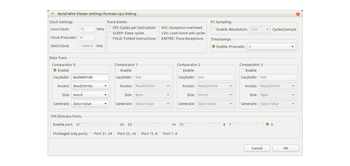Open PC Sampling Resolution dropdown
350x166 pixels.
(x=260, y=29)
